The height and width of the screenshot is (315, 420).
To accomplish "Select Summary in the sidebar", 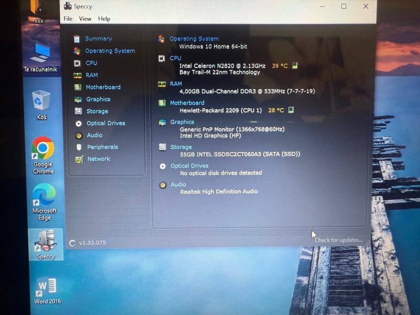I will click(x=98, y=38).
